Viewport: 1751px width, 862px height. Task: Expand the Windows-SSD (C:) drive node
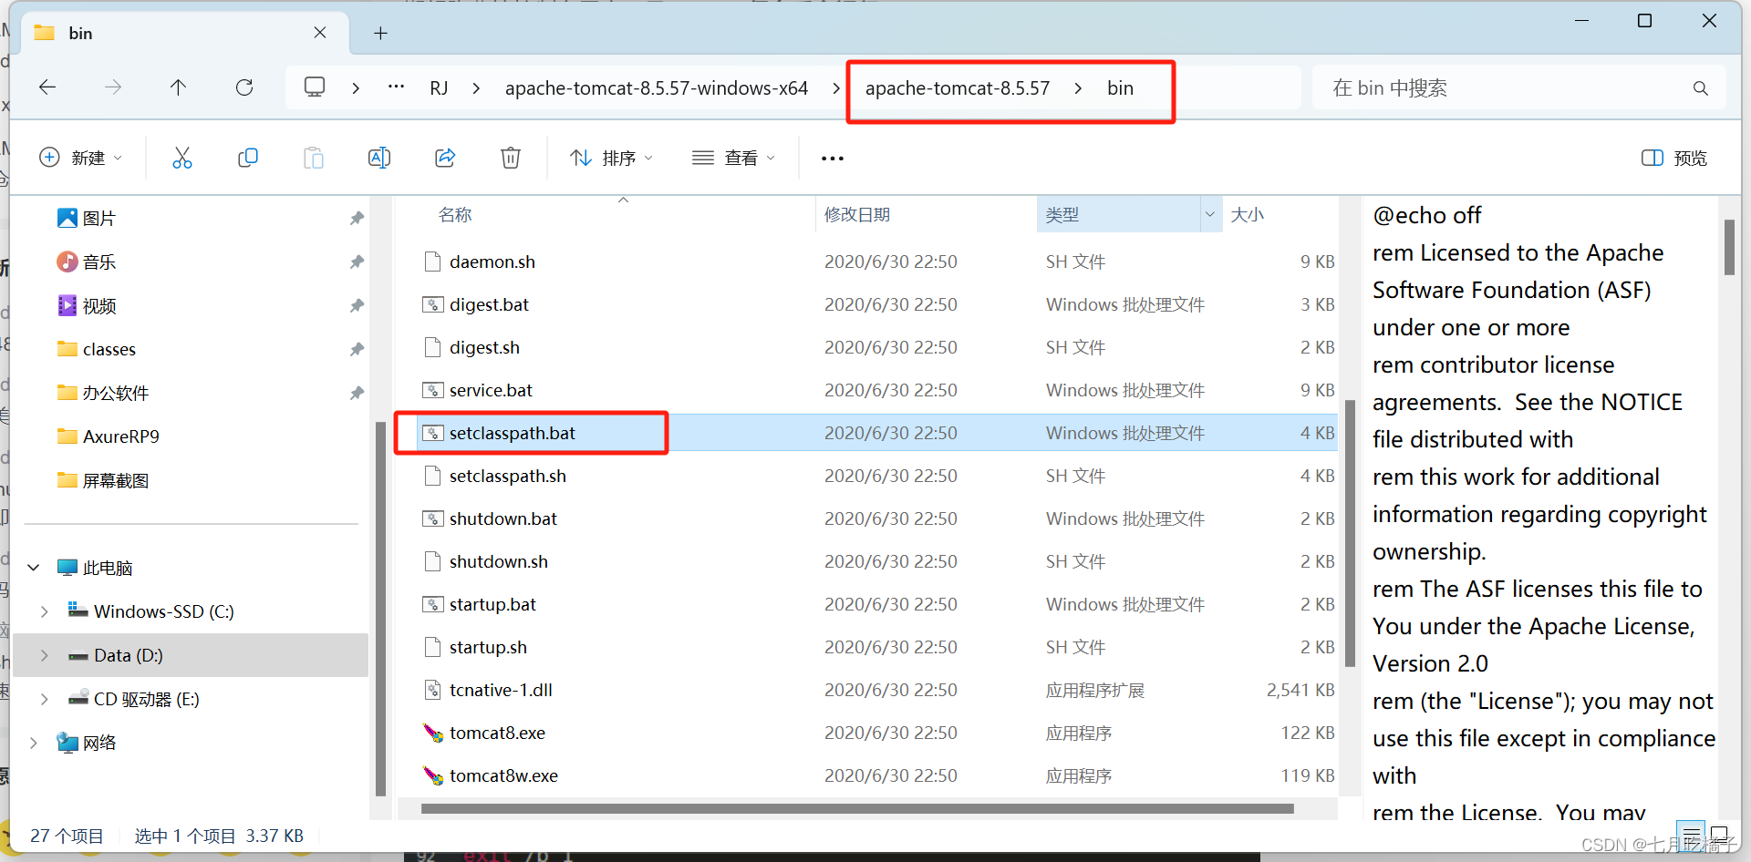pos(45,611)
